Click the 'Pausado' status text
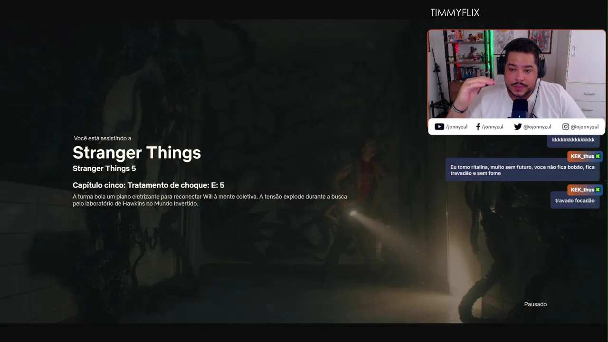The height and width of the screenshot is (342, 608). click(535, 304)
